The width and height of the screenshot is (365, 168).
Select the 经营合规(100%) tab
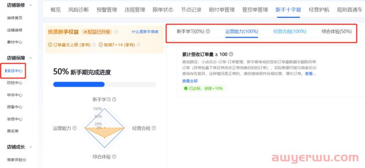pos(289,32)
